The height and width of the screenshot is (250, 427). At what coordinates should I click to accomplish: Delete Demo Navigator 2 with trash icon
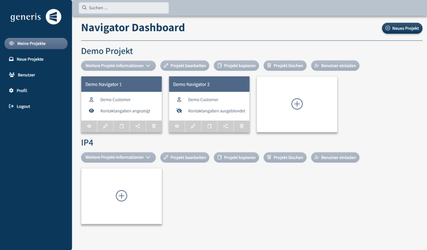(242, 126)
